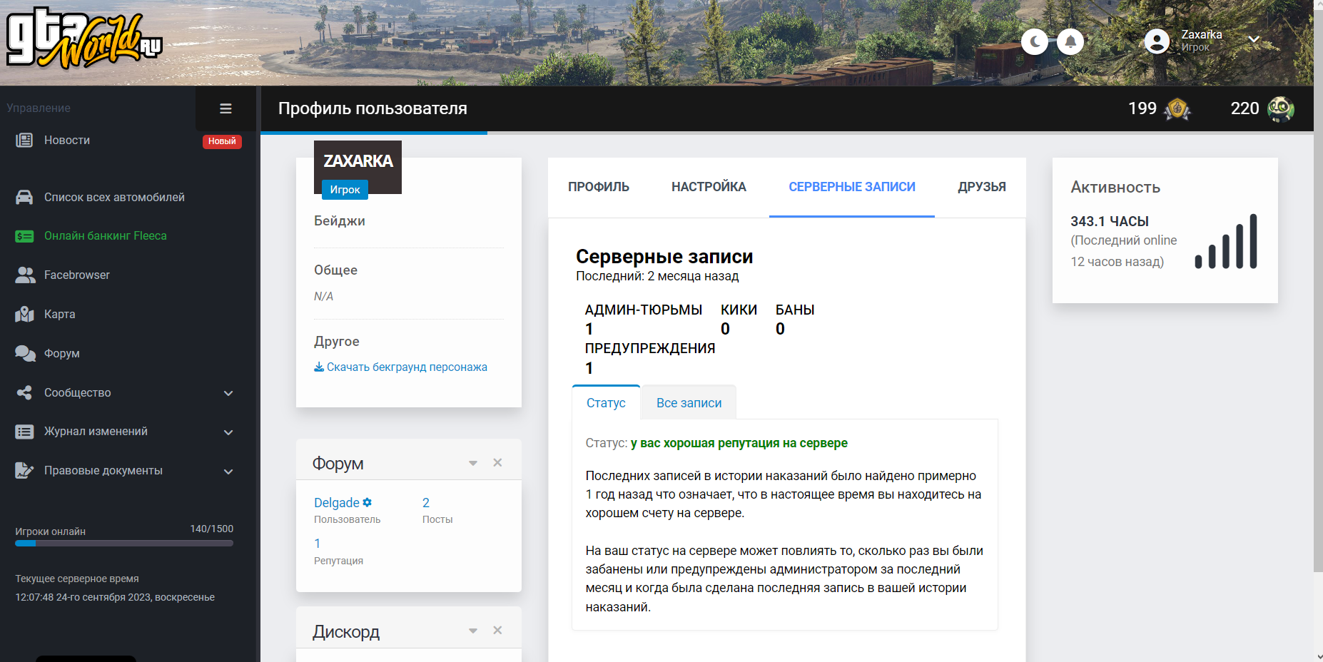The width and height of the screenshot is (1323, 662).
Task: Open Список всех автомобилей
Action: click(114, 197)
